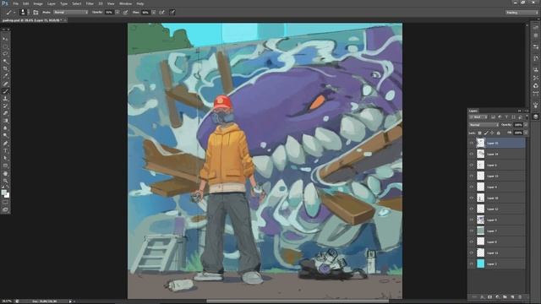This screenshot has width=541, height=304.
Task: Toggle visibility of Layer 11
Action: (x=472, y=252)
